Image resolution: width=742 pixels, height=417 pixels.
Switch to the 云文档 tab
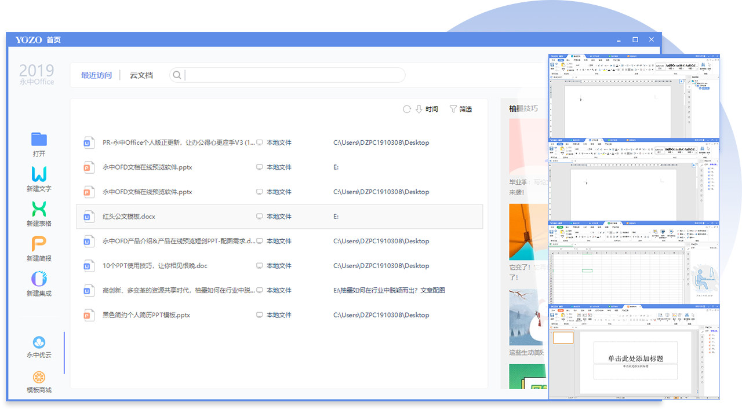coord(141,75)
